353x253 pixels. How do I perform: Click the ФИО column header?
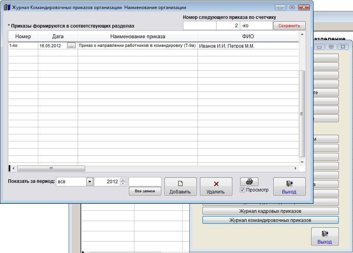coord(248,37)
